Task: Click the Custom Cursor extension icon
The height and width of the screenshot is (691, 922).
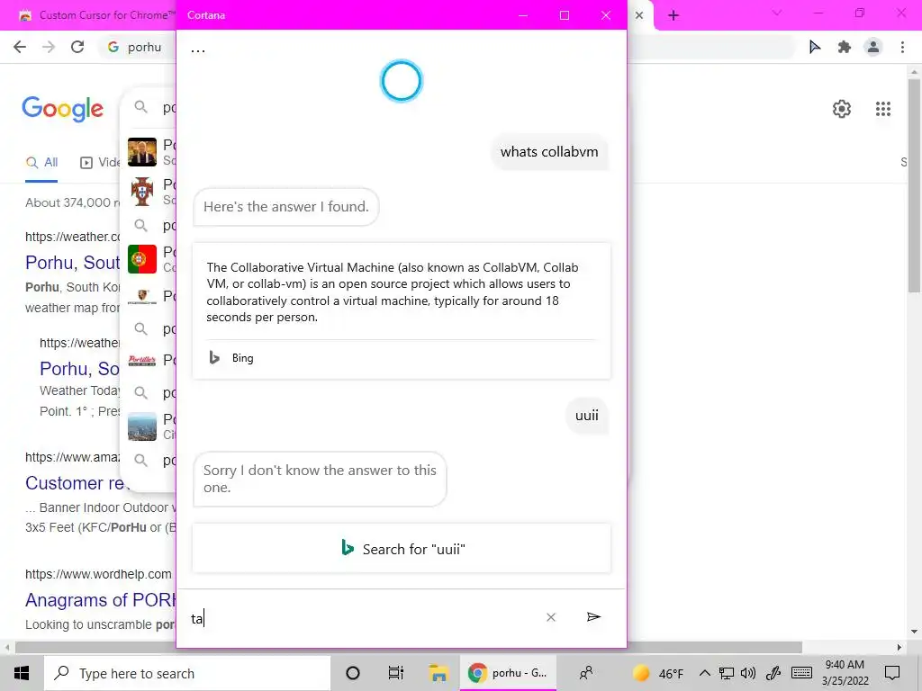Action: 815,47
